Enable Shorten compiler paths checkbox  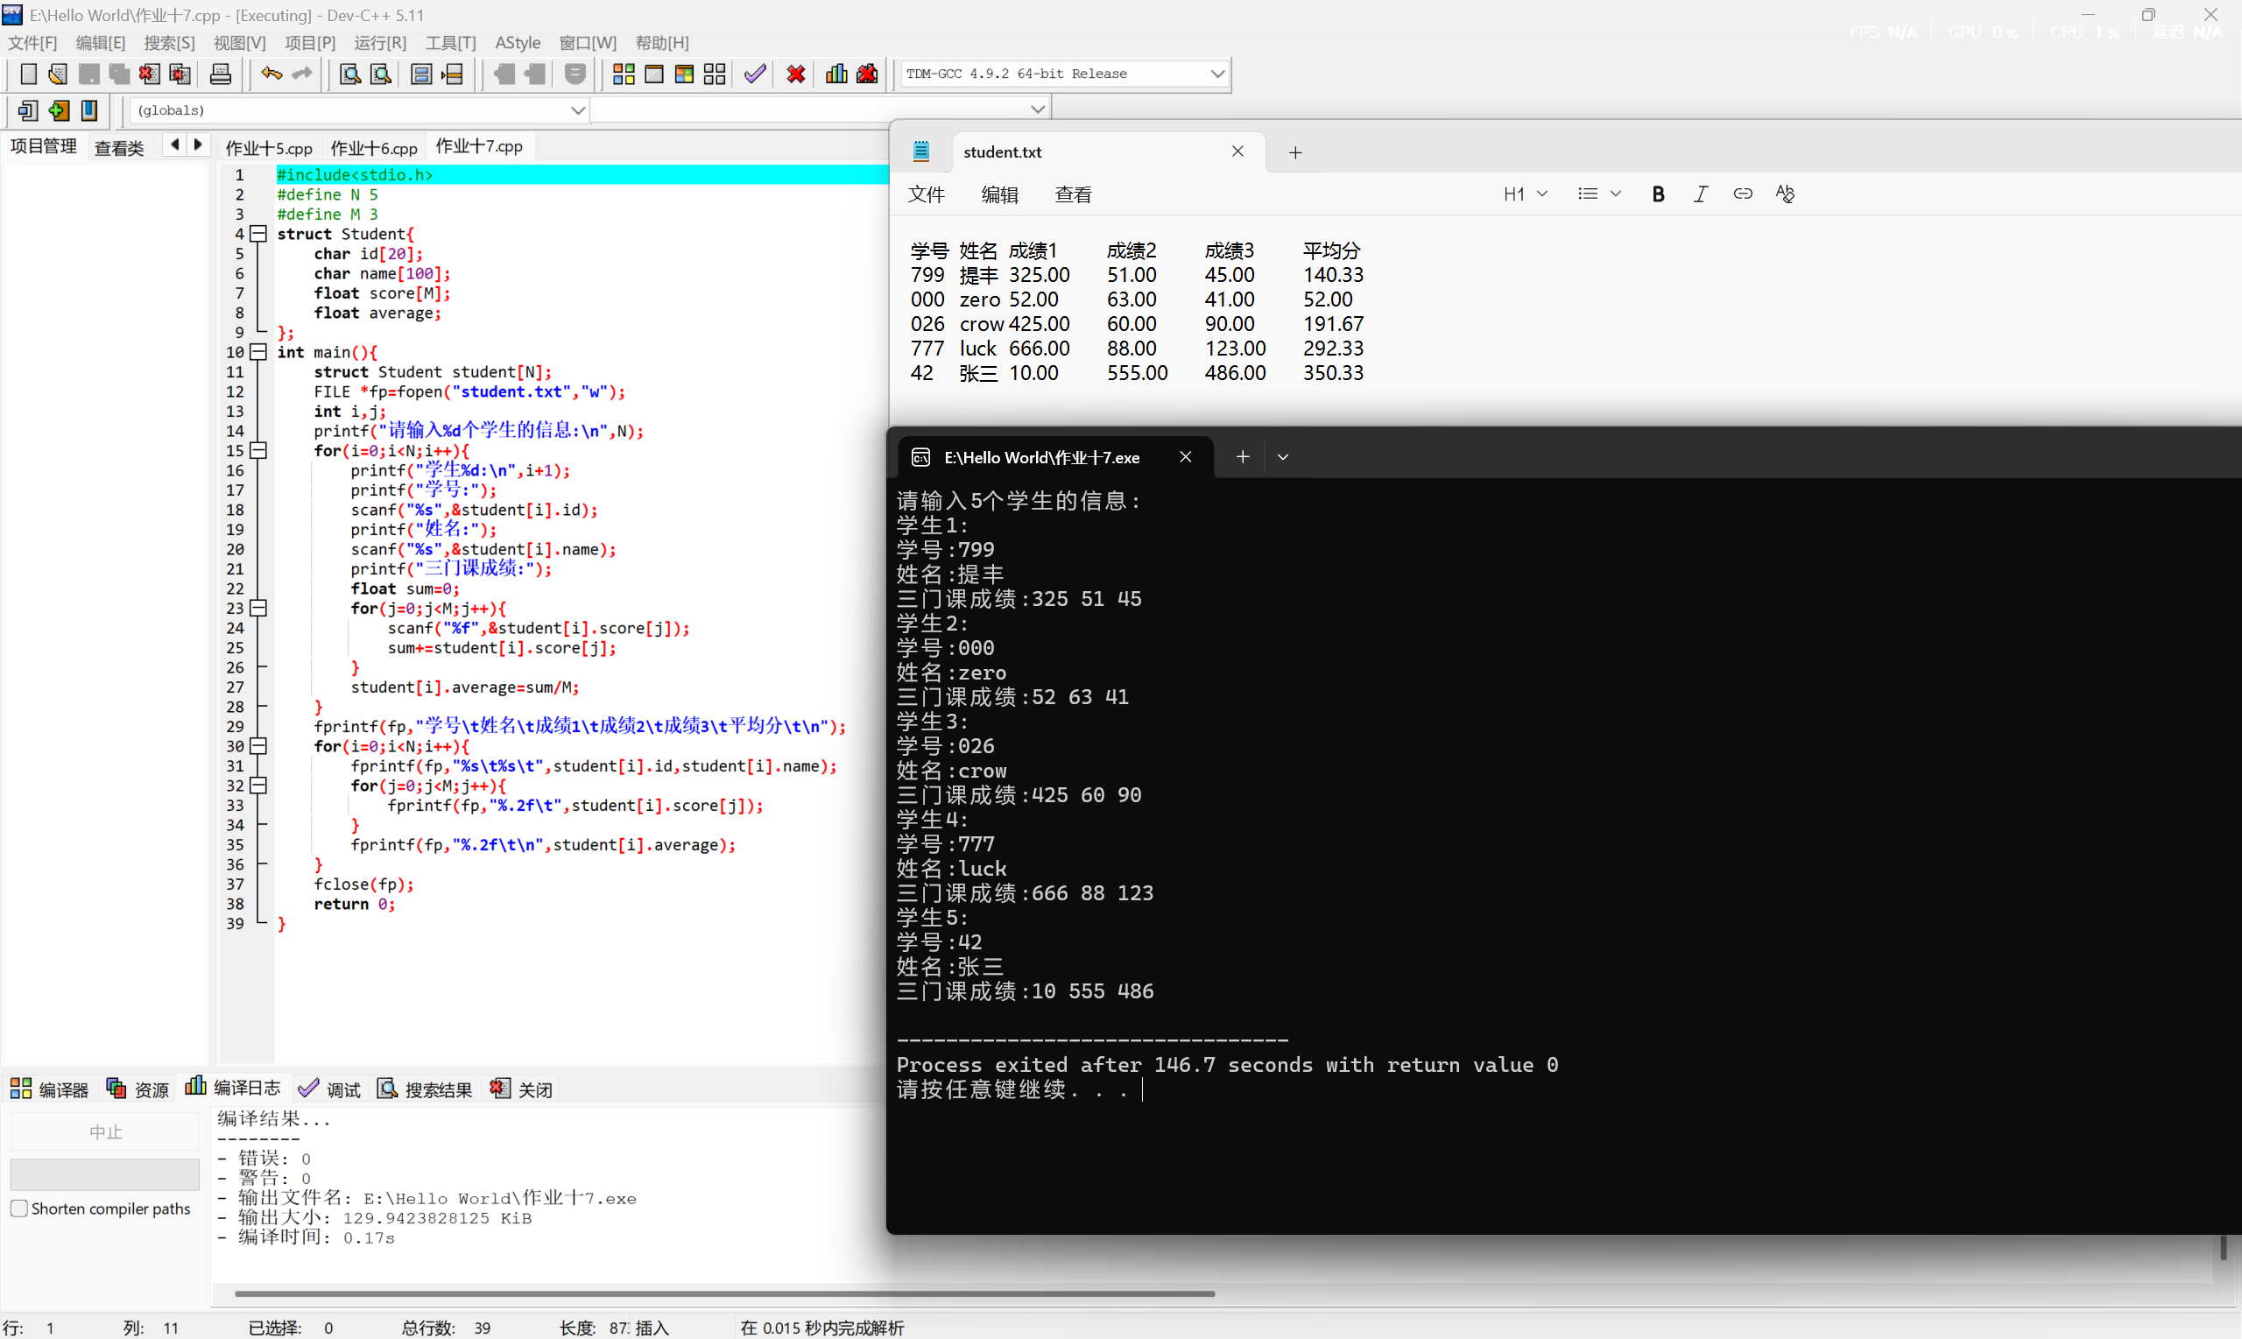click(x=19, y=1209)
